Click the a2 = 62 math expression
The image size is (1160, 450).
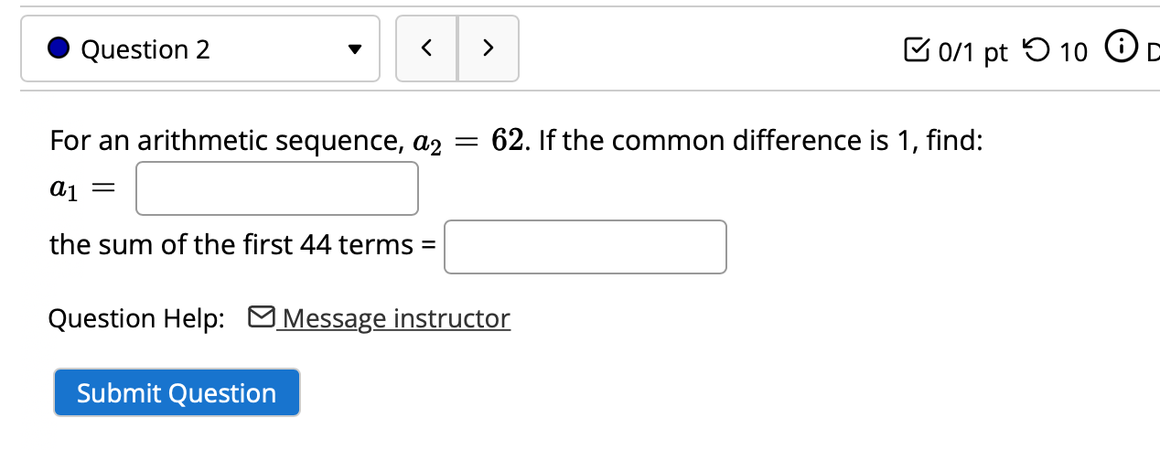(x=469, y=142)
